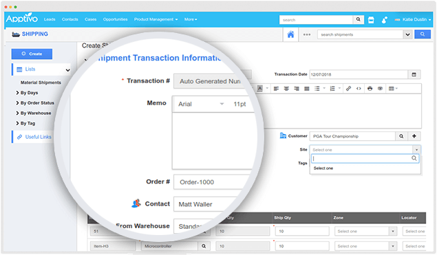Click the insert link icon in editor toolbar
This screenshot has width=437, height=255.
pyautogui.click(x=348, y=89)
